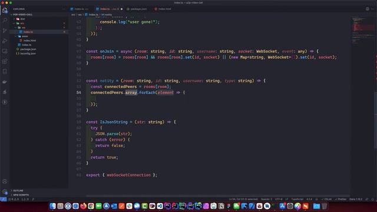The width and height of the screenshot is (377, 212).
Task: Click the notify symbol in the breadcrumb
Action: [x=106, y=15]
